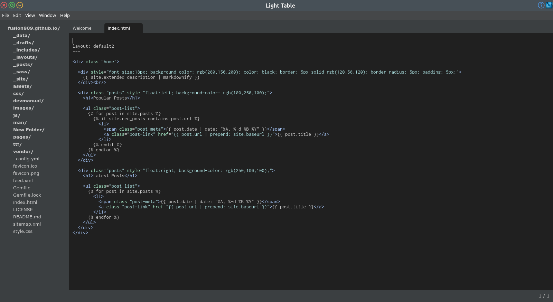553x302 pixels.
Task: Open the Help menu
Action: pos(65,15)
